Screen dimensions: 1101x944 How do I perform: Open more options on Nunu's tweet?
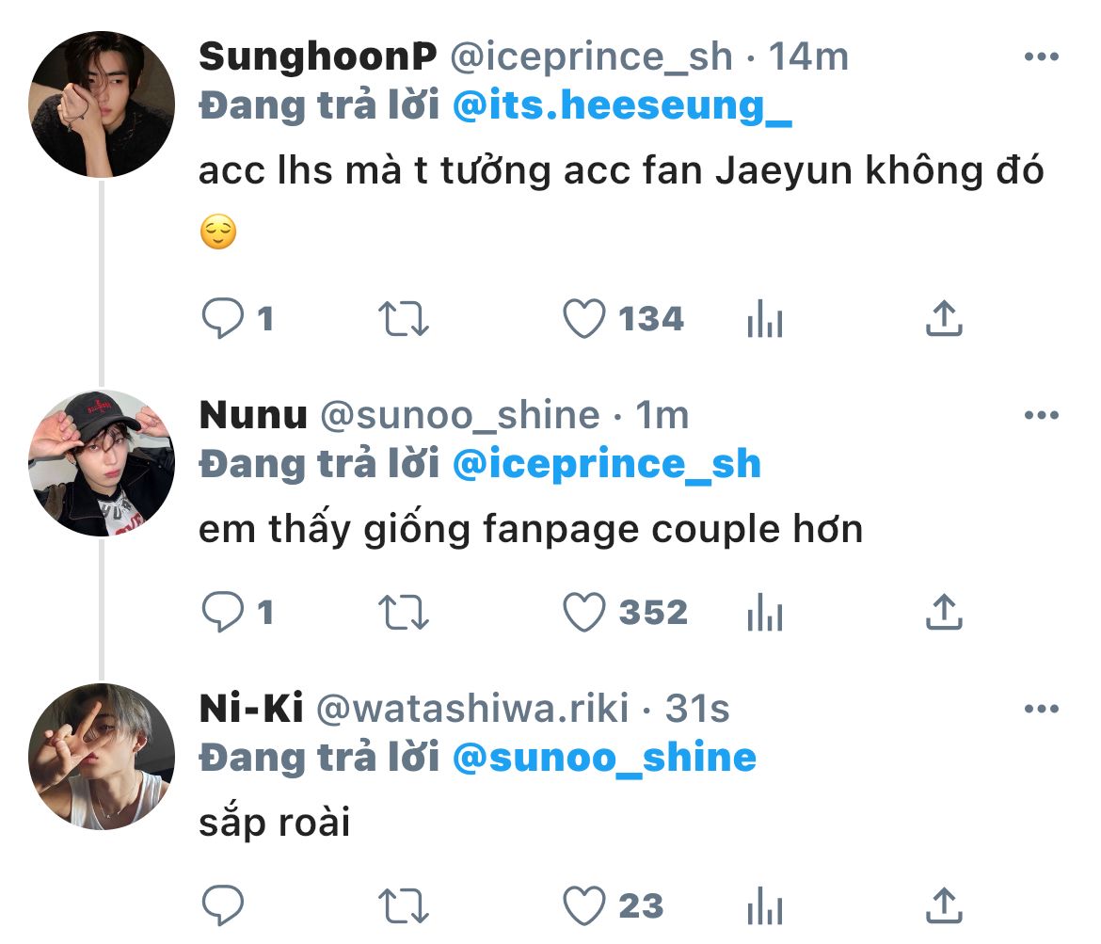pos(1042,415)
